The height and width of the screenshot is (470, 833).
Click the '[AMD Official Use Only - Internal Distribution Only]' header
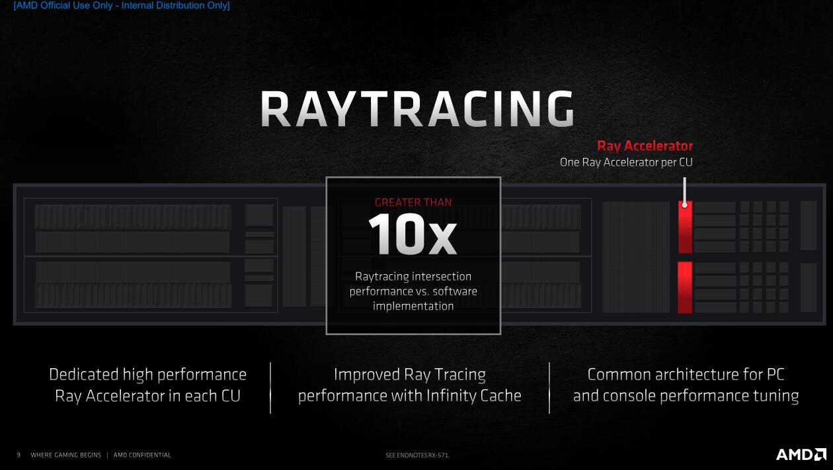tap(122, 6)
